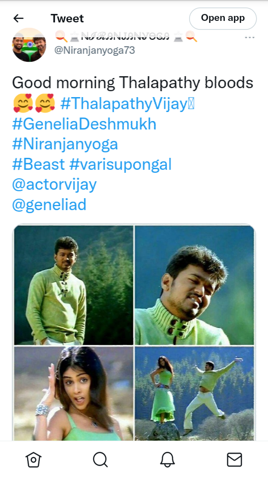View the photo of couple dancing outdoors

(194, 393)
